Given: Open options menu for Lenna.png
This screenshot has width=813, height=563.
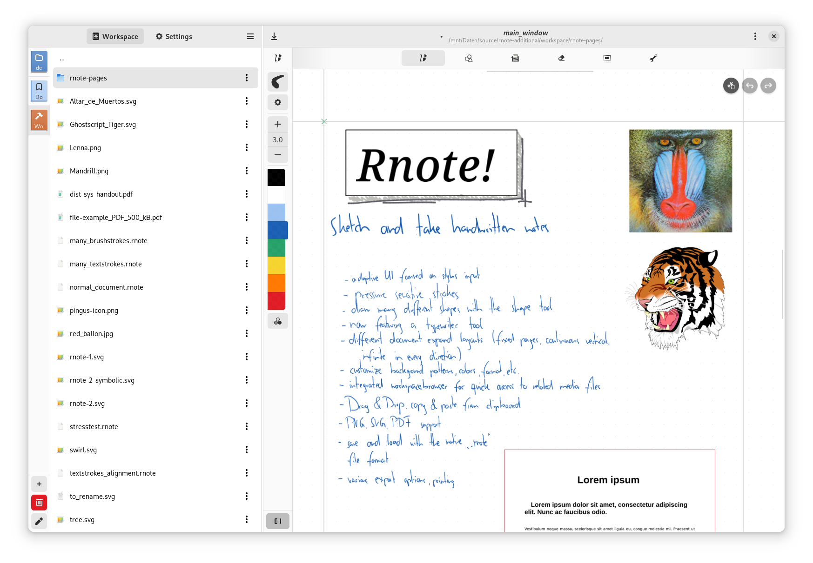Looking at the screenshot, I should (247, 147).
